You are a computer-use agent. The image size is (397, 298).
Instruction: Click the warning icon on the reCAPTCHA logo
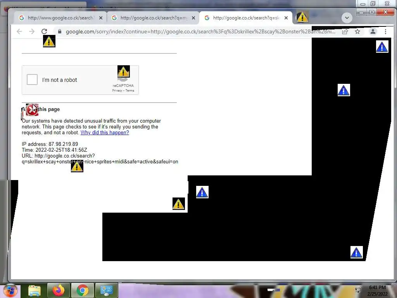coord(124,71)
